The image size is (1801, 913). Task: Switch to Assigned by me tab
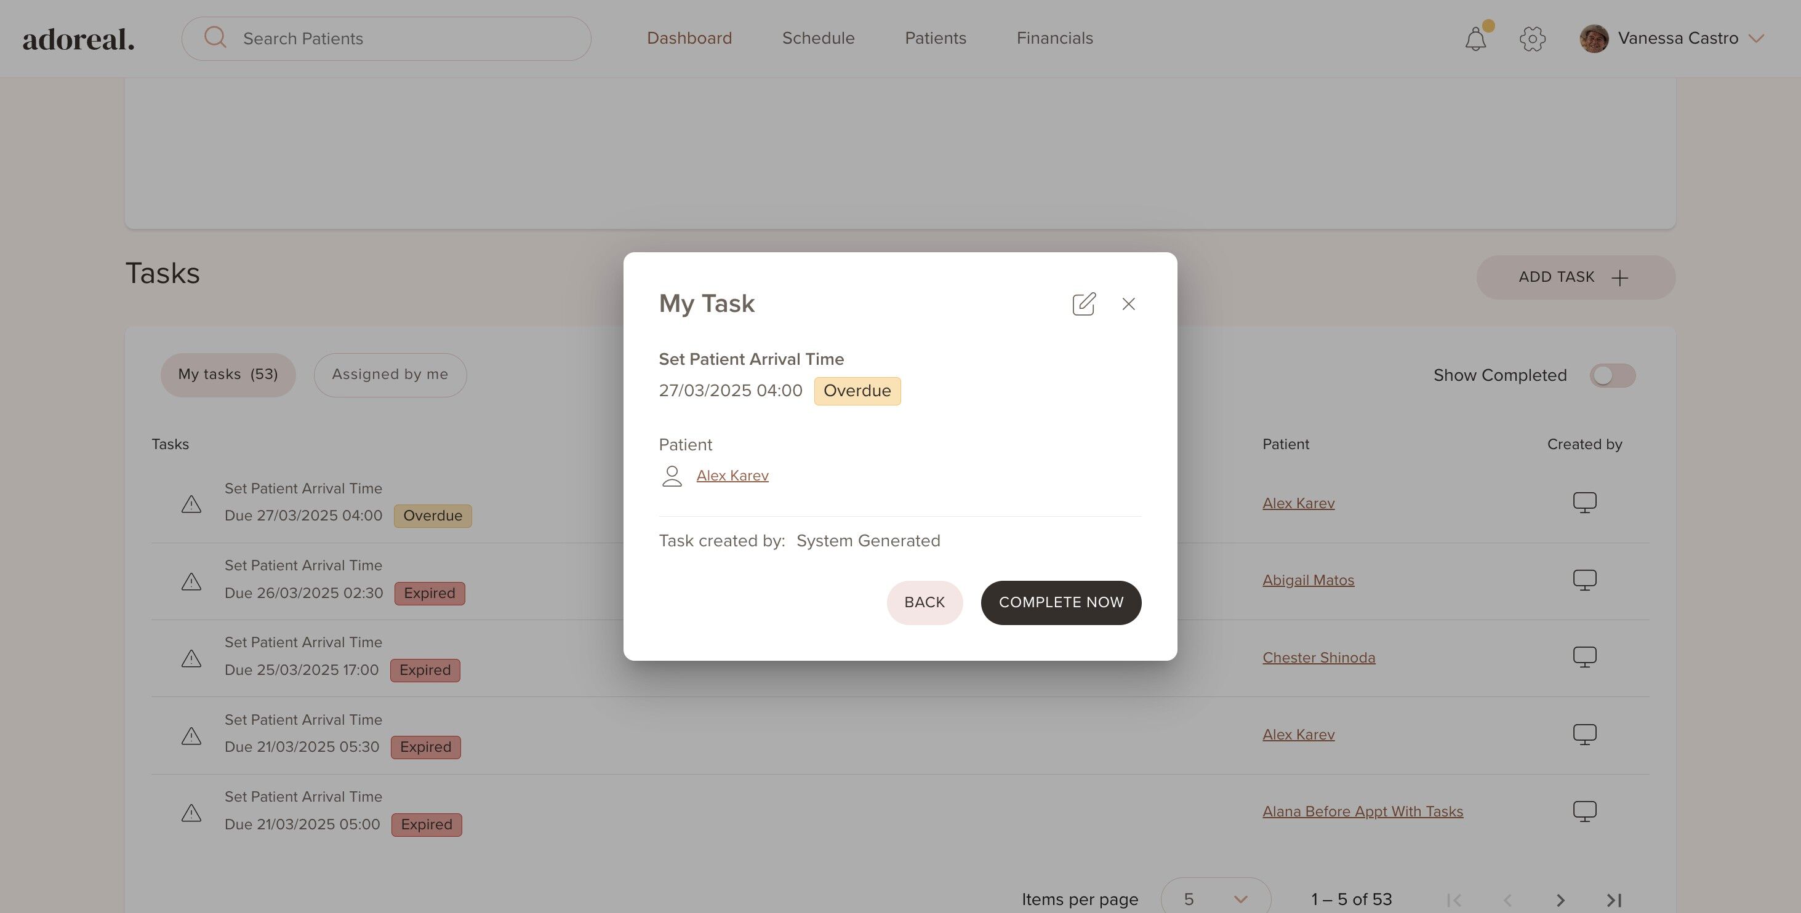390,375
